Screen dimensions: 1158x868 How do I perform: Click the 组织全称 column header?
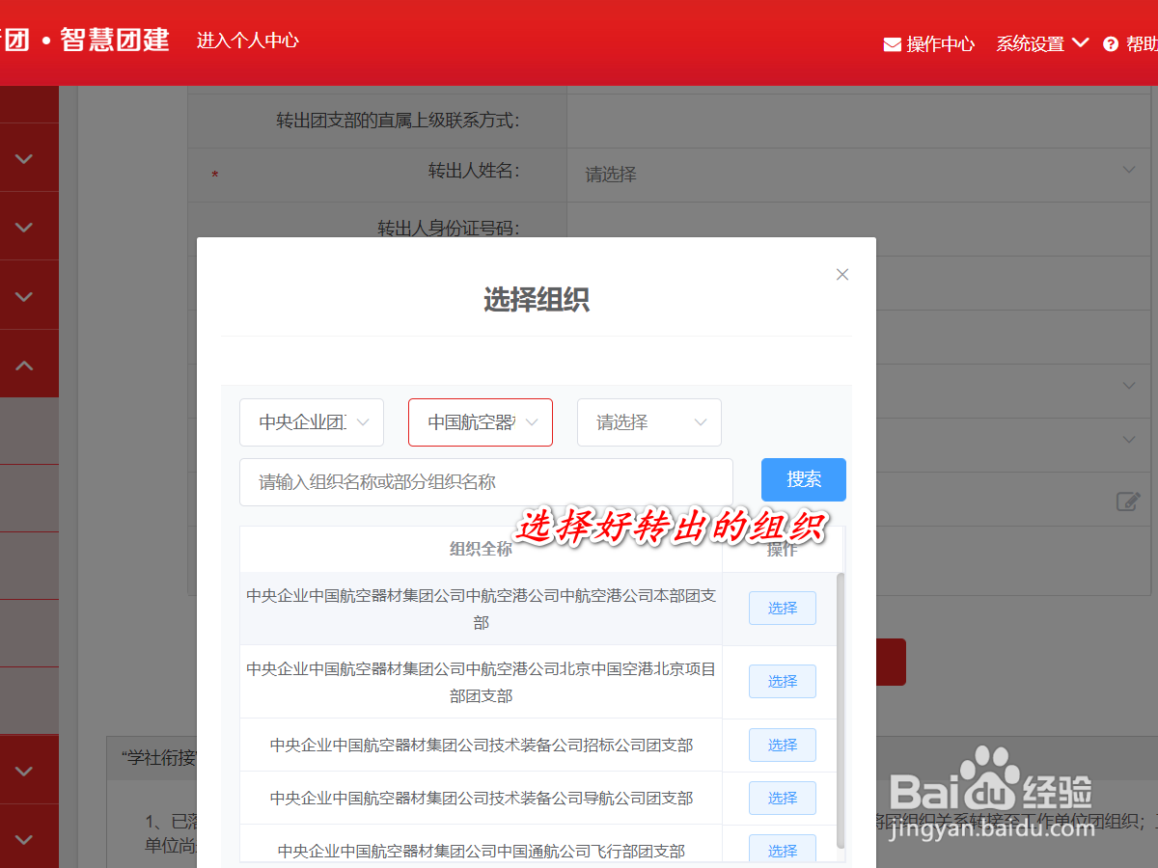tap(481, 549)
